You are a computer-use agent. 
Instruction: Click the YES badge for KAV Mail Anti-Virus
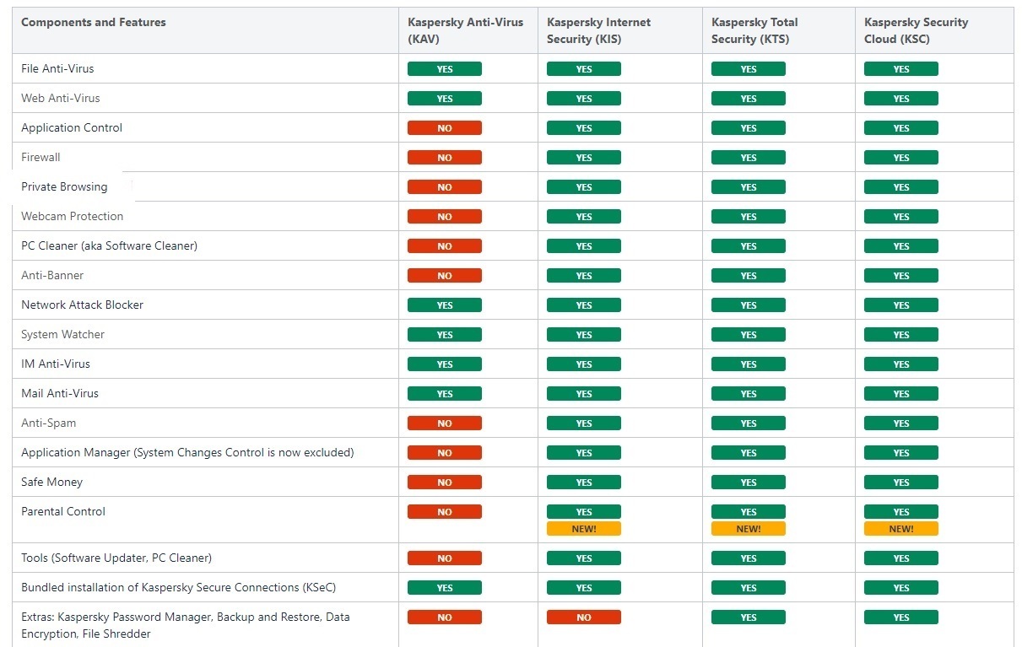click(x=444, y=394)
